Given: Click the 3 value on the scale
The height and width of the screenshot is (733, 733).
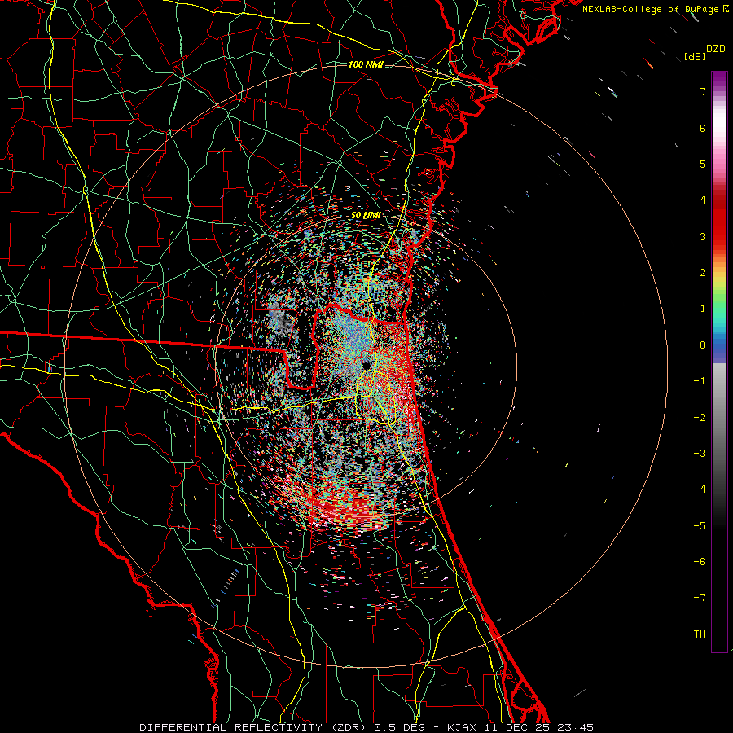Looking at the screenshot, I should pos(703,236).
